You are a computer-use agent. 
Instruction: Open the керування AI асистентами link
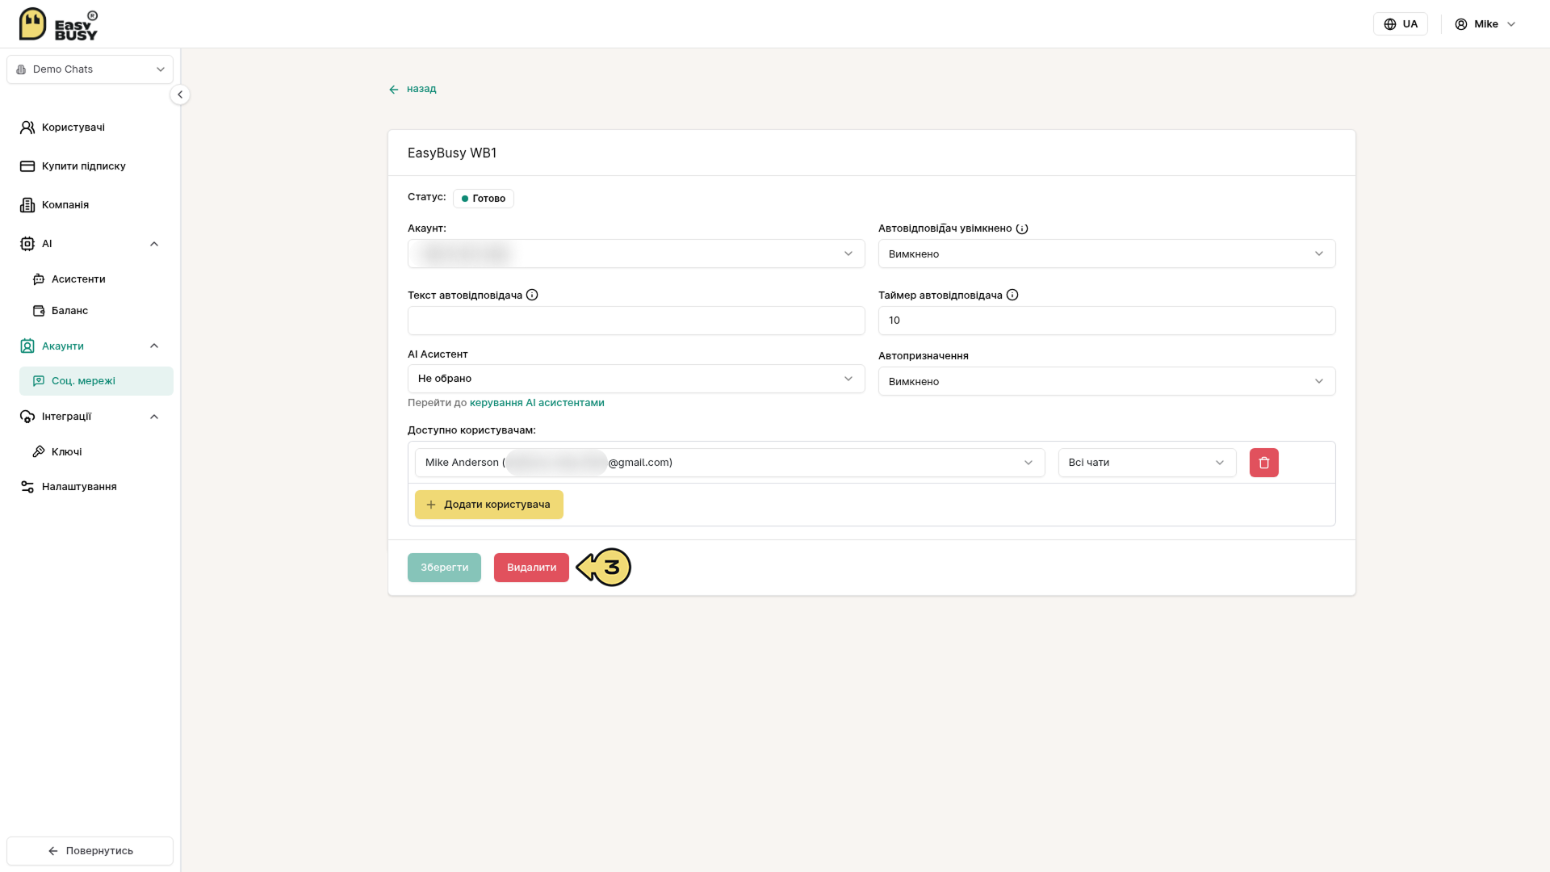coord(537,403)
